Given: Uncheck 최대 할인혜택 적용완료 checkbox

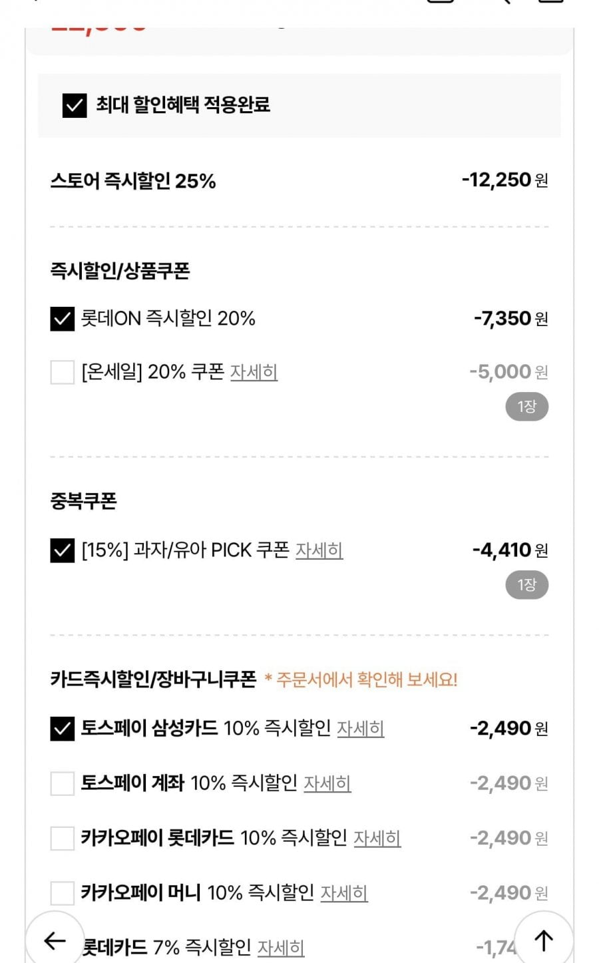Looking at the screenshot, I should coord(75,105).
